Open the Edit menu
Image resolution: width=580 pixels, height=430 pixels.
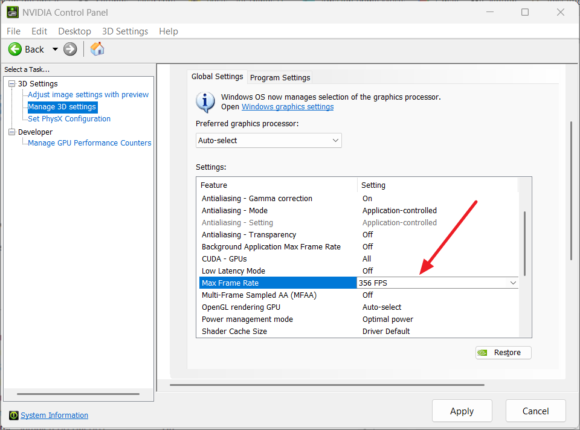coord(39,31)
